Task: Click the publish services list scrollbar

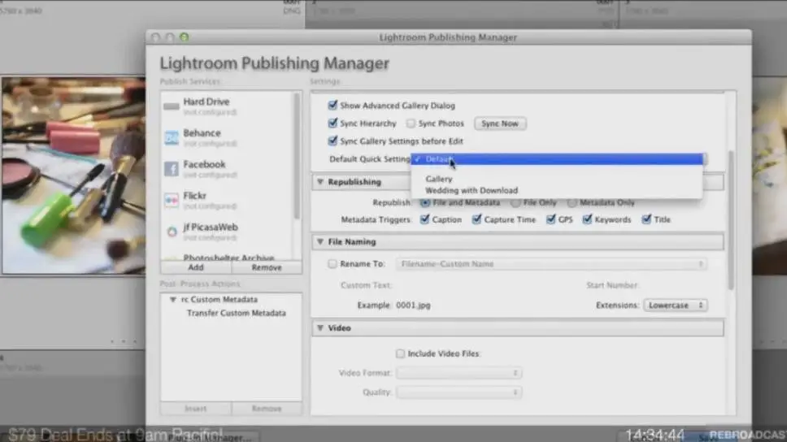Action: click(297, 155)
